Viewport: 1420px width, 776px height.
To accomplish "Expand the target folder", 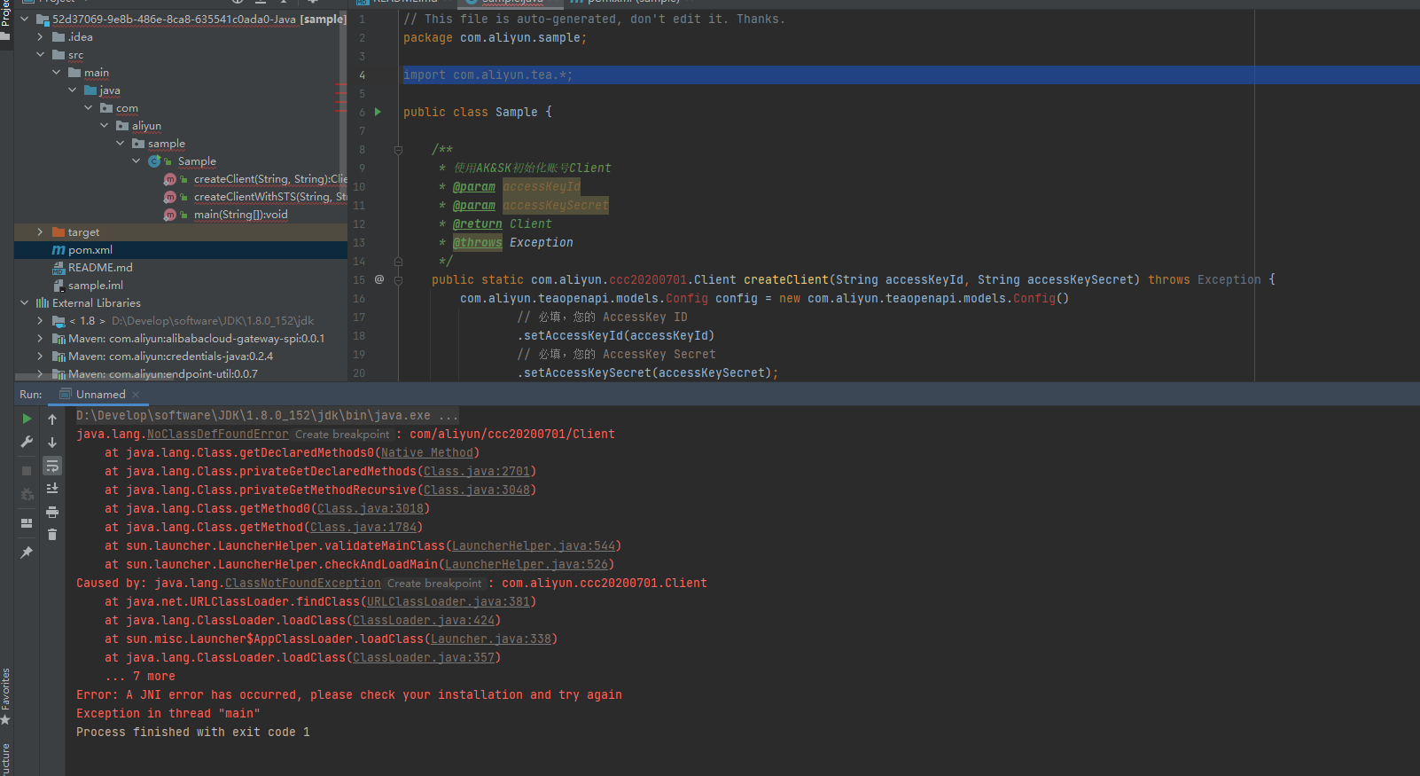I will point(41,232).
